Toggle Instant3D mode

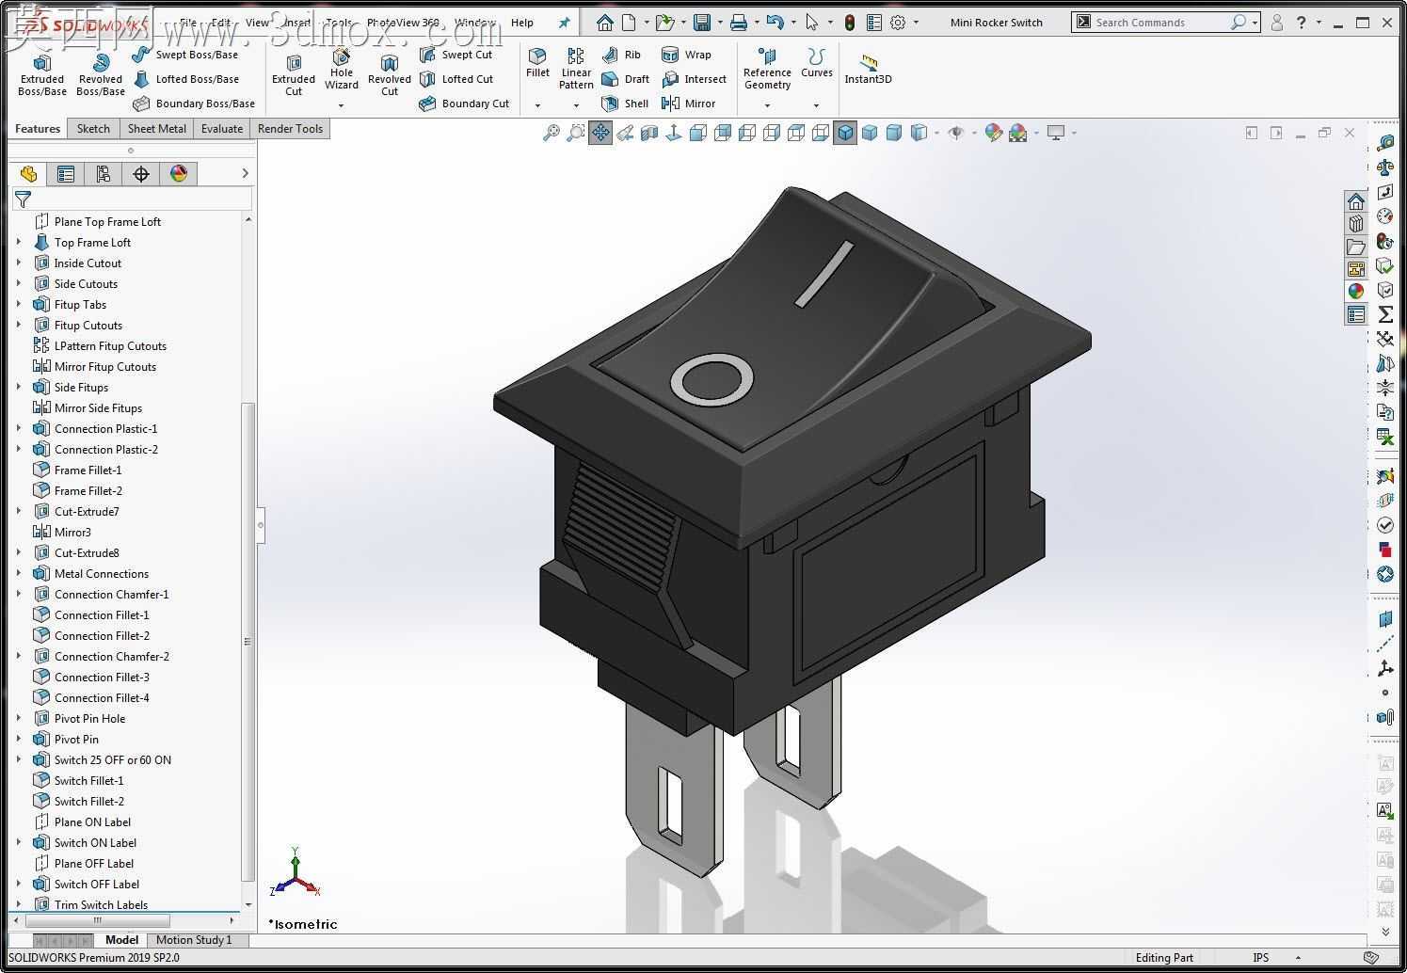868,69
